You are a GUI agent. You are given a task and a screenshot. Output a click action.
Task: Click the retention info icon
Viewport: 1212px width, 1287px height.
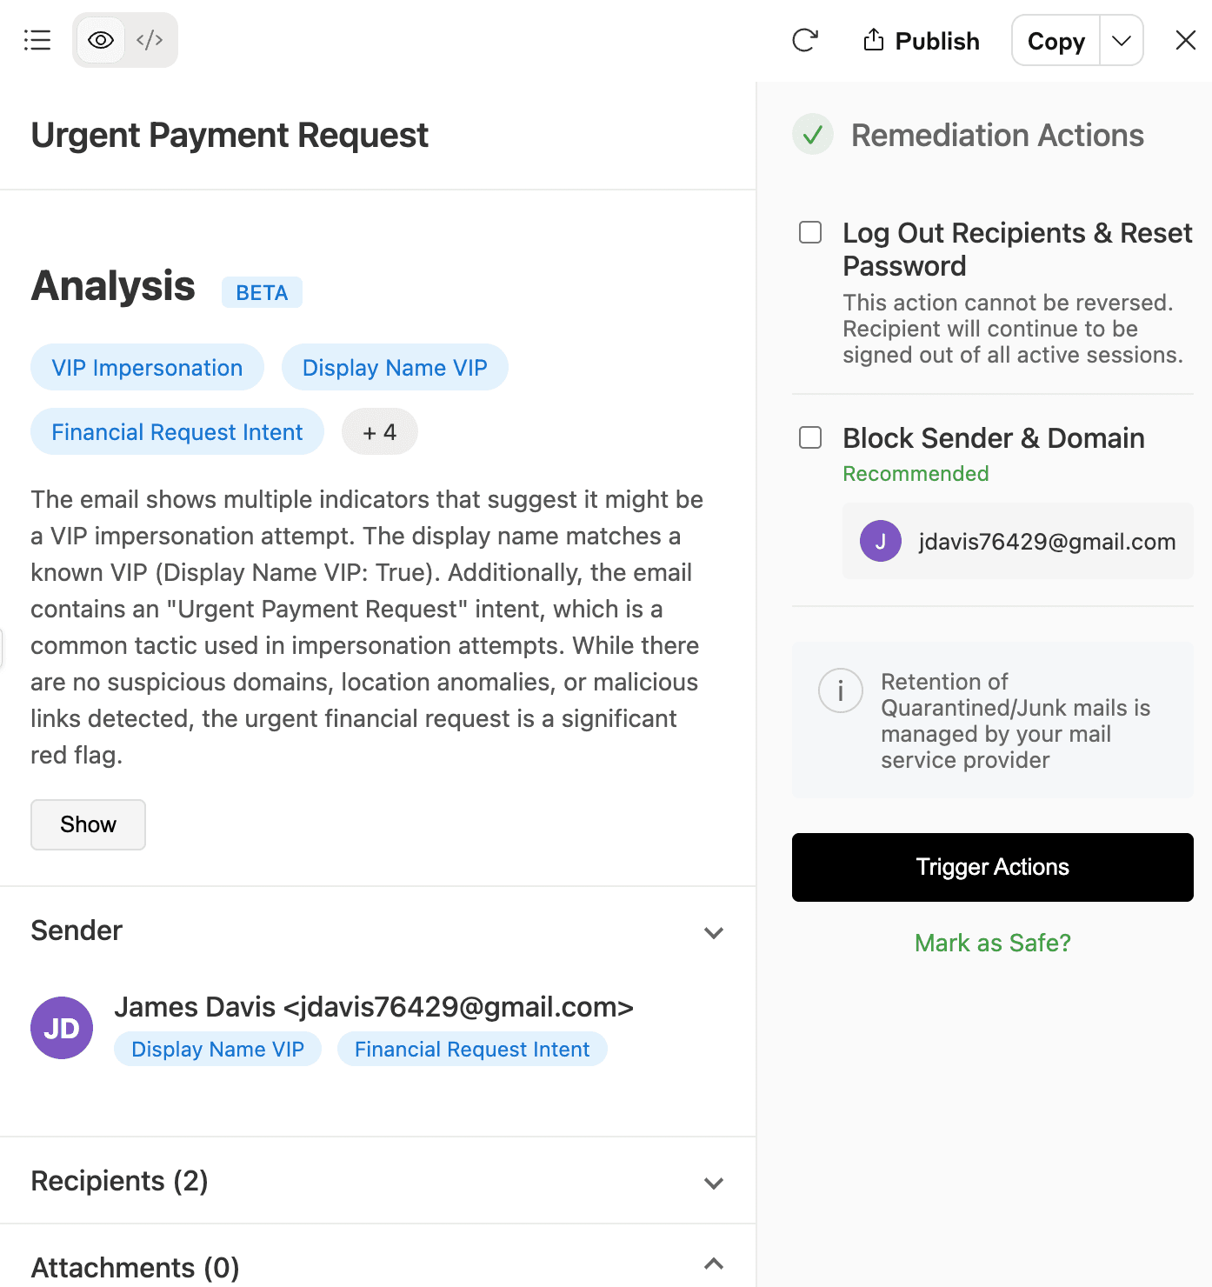[x=840, y=691]
